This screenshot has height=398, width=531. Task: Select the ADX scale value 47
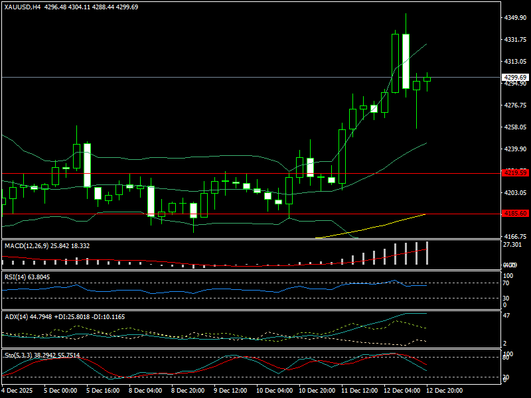[506, 316]
